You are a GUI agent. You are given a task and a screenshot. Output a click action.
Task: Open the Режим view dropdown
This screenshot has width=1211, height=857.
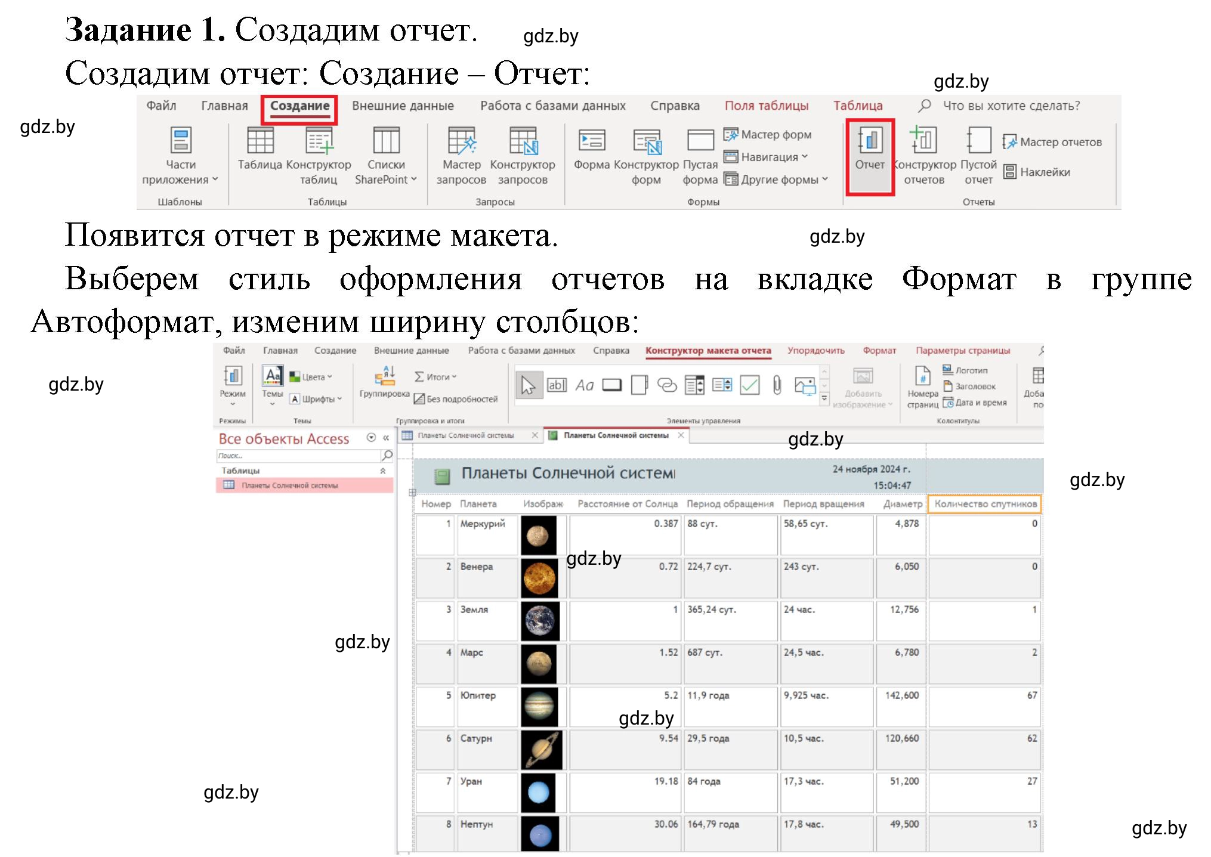point(233,386)
